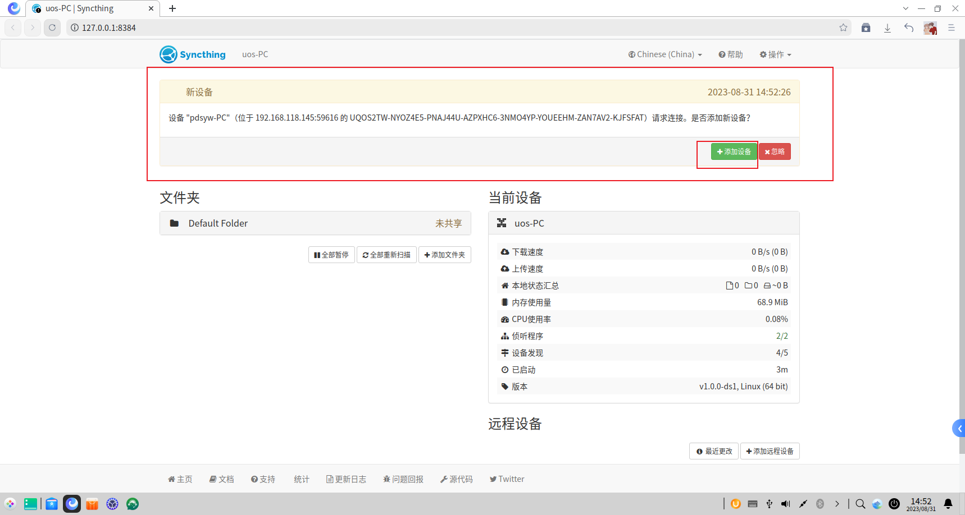Click the CPU使用率 dashboard icon
This screenshot has height=515, width=965.
504,319
